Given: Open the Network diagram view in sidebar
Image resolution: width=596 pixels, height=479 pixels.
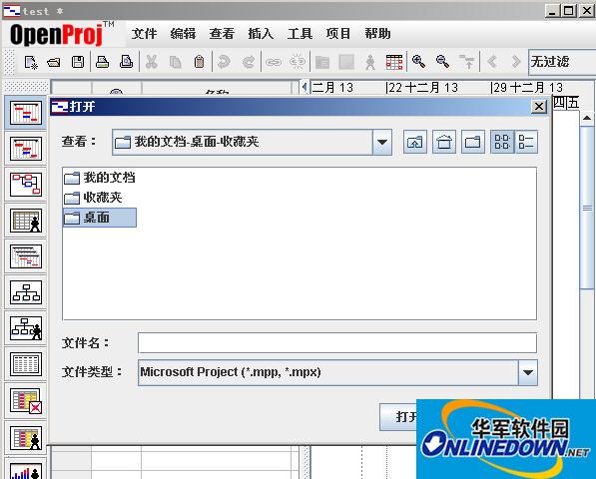Looking at the screenshot, I should tap(26, 185).
